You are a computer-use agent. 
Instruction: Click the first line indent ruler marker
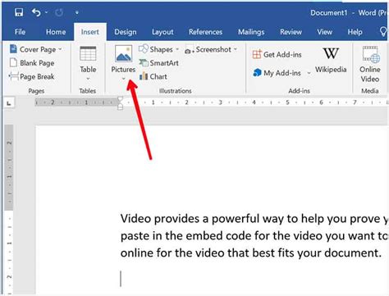[120, 99]
